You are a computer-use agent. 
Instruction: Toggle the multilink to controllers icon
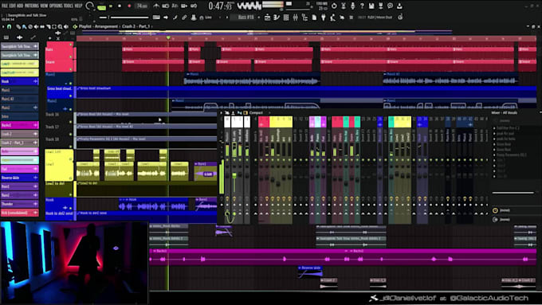(184, 18)
